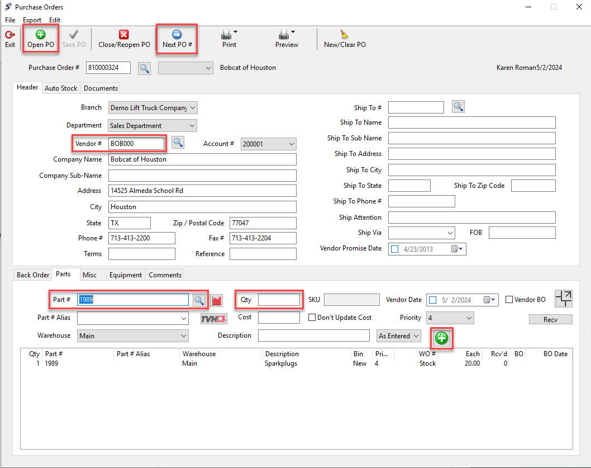The height and width of the screenshot is (468, 591).
Task: Click the Save PO checkmark icon
Action: coord(74,35)
